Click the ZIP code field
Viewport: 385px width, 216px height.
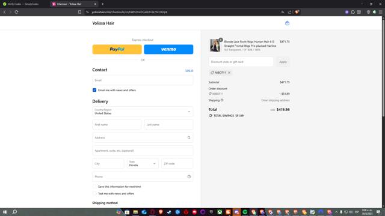coord(177,164)
